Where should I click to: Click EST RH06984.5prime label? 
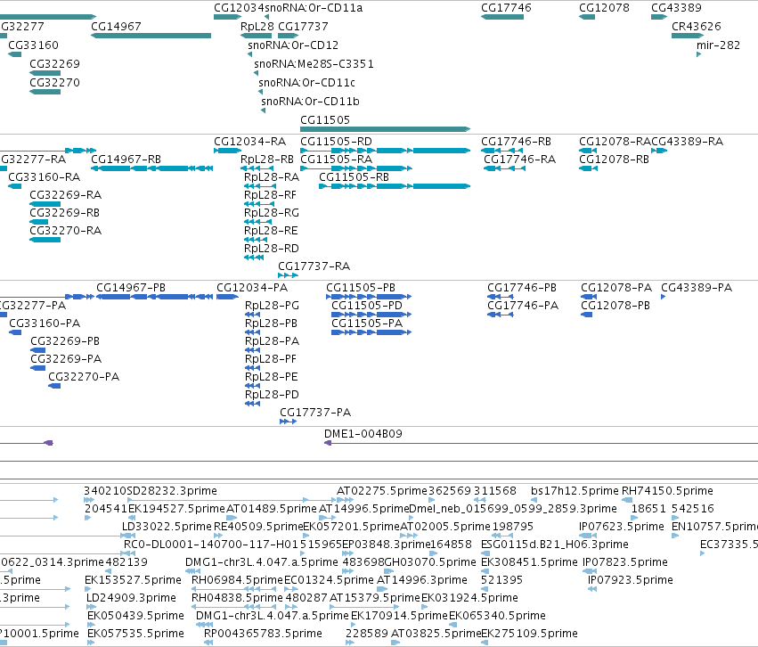pyautogui.click(x=237, y=580)
